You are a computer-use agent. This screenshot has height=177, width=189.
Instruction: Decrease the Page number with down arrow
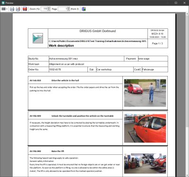coord(69,10)
